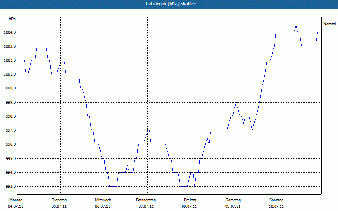The image size is (338, 211).
Task: Select the 'Dienstag' day label
Action: (59, 200)
